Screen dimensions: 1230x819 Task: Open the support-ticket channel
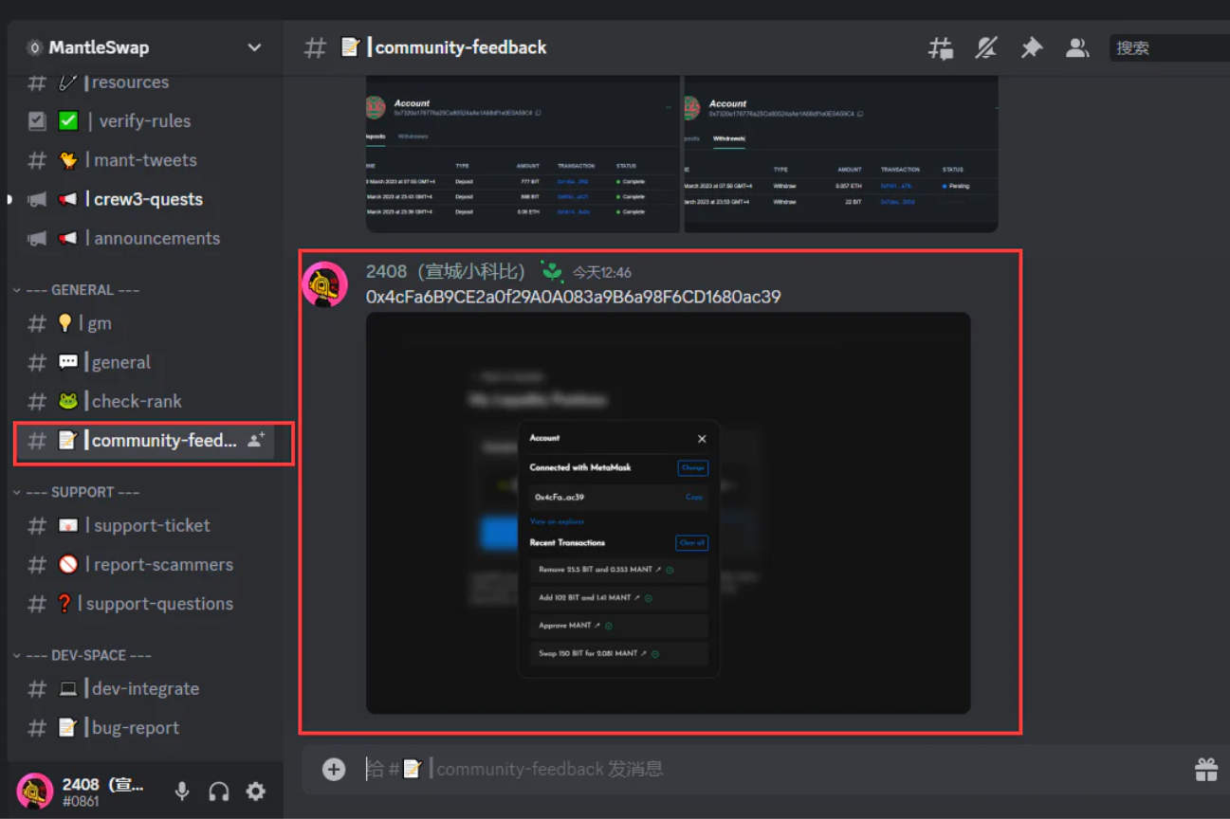point(145,525)
